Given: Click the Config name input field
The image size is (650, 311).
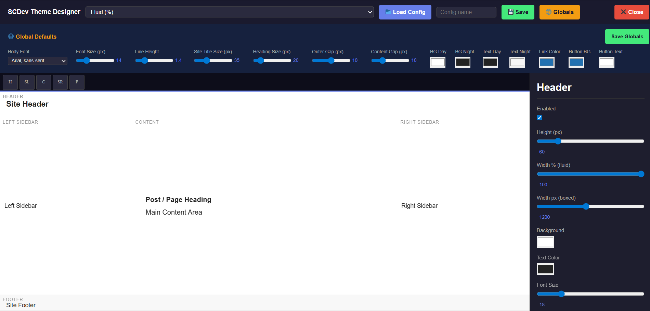Looking at the screenshot, I should pyautogui.click(x=466, y=12).
